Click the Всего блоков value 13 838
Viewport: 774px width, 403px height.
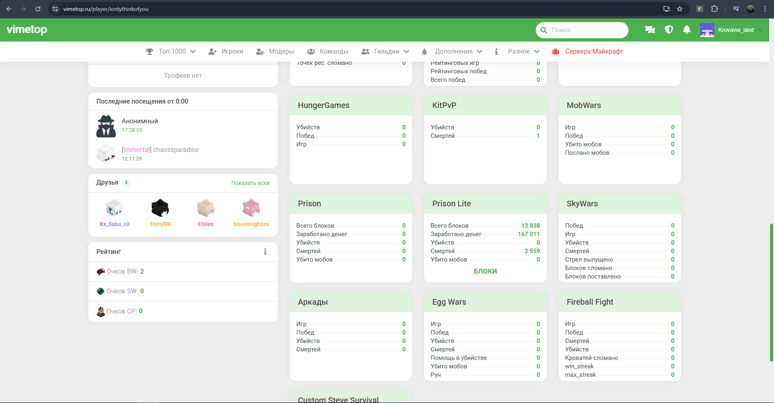point(531,226)
